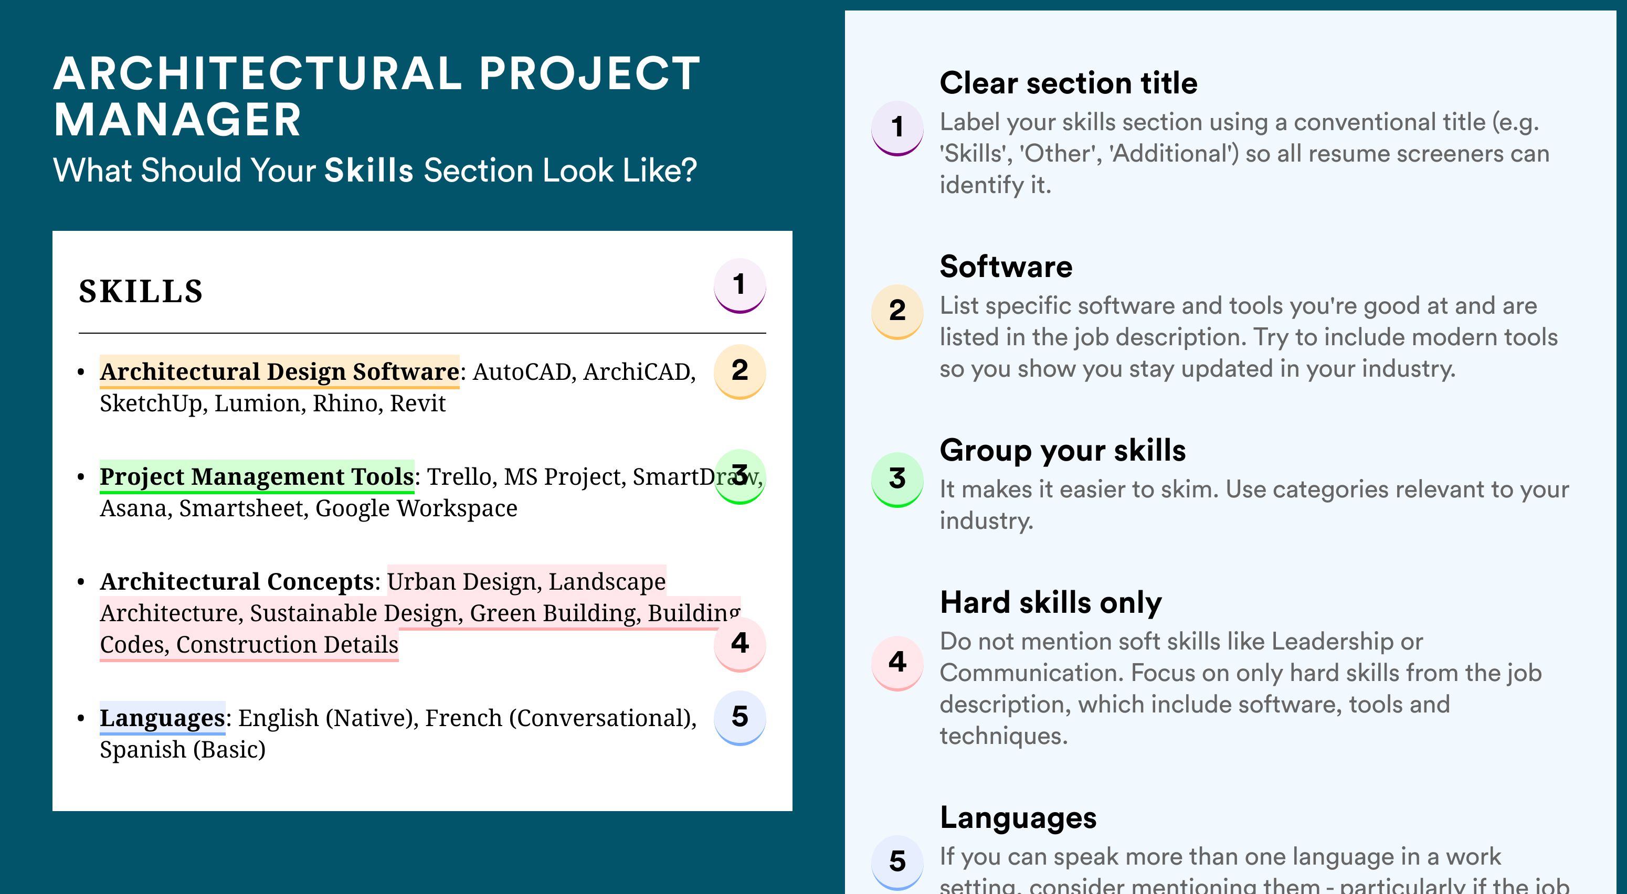Click the Architectural Project Manager title
1627x894 pixels.
coord(376,97)
